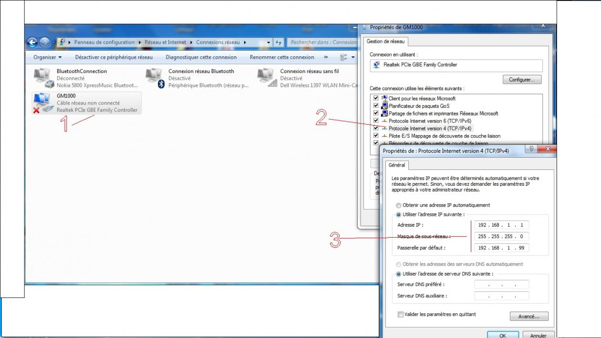Click the TCP/IPv4 protocol icon
Viewport: 601px width, 338px height.
[384, 128]
